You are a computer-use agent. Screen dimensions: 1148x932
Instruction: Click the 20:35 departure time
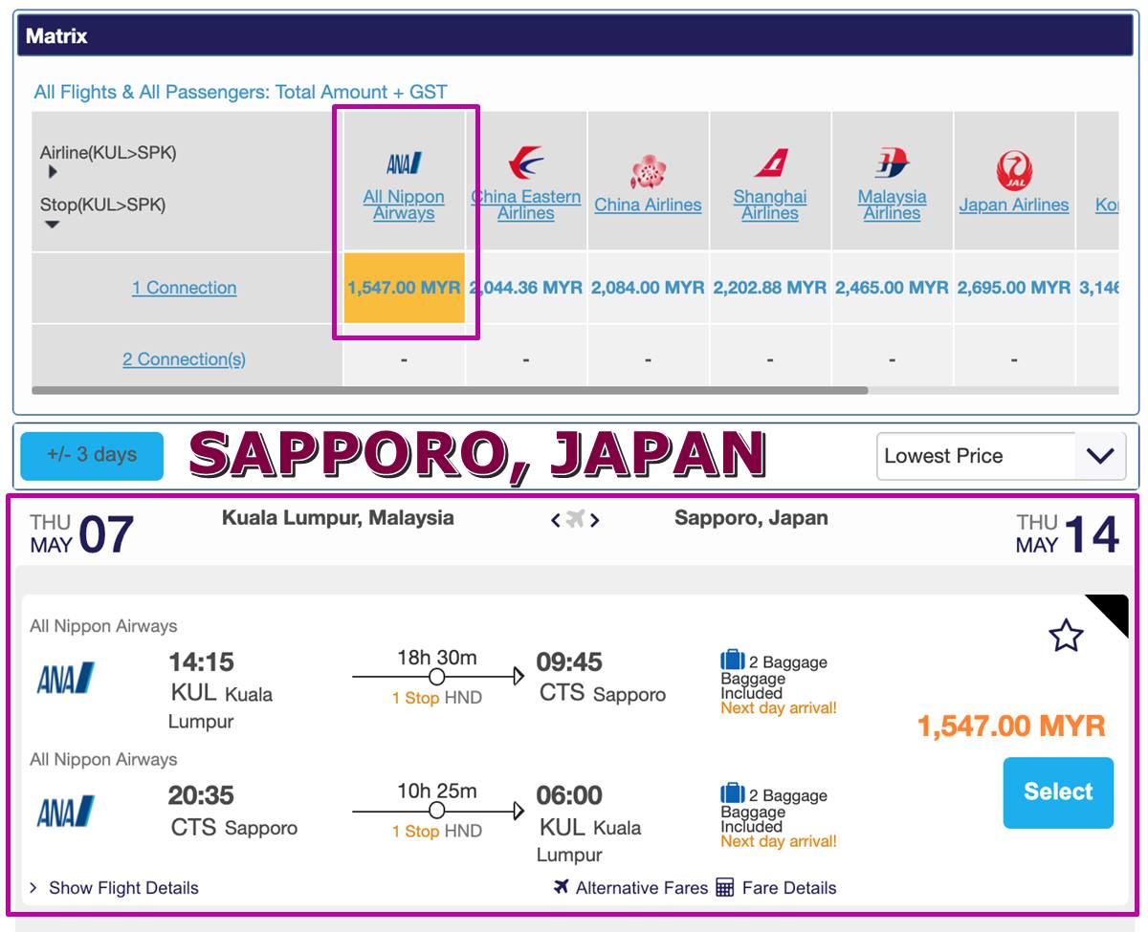pos(201,795)
